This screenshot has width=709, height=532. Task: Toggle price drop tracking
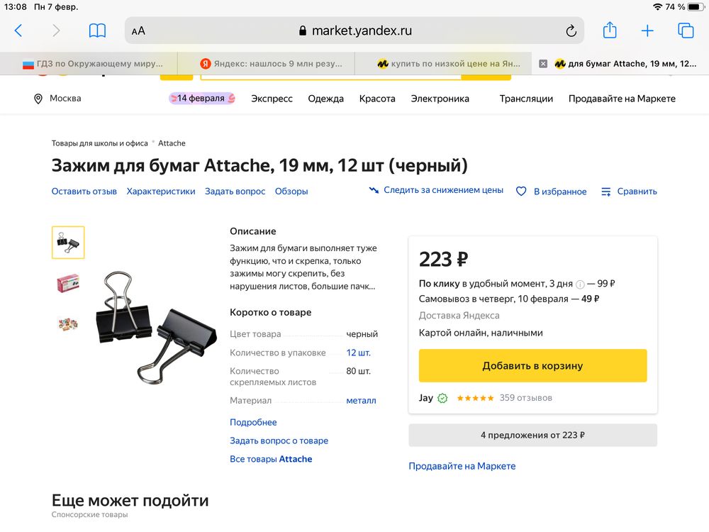tap(436, 190)
